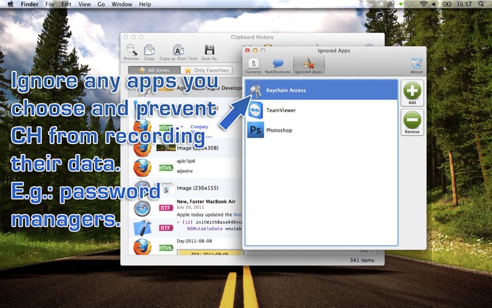The image size is (492, 308).
Task: Click the menu bar clock 16:57
Action: pos(464,4)
